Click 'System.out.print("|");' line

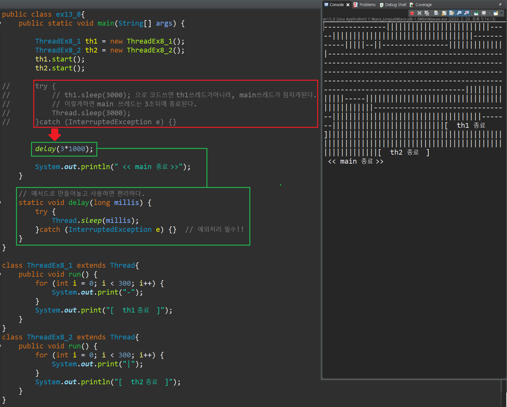coord(97,364)
